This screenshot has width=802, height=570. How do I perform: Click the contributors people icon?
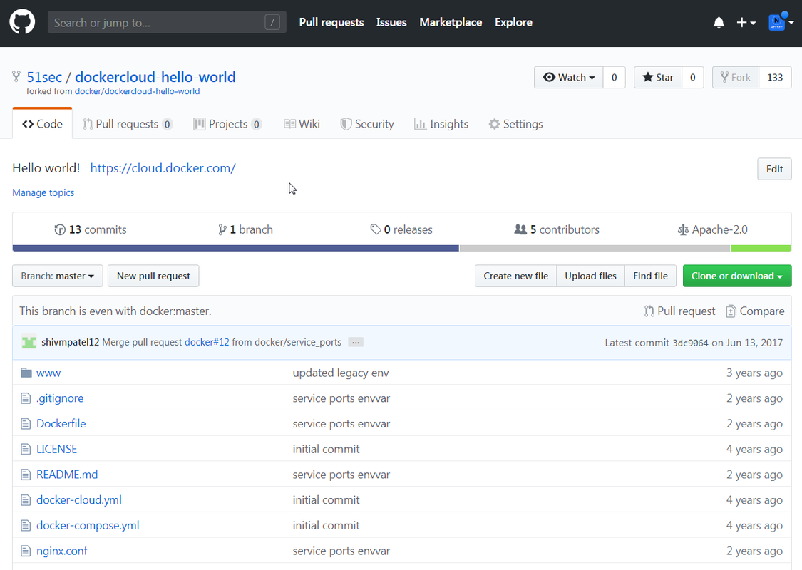pyautogui.click(x=520, y=229)
